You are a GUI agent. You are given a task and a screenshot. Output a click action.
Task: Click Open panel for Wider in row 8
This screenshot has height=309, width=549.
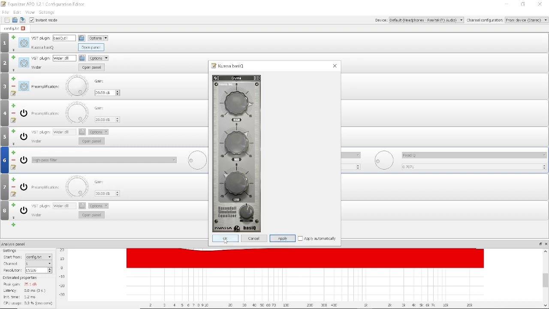click(x=92, y=215)
